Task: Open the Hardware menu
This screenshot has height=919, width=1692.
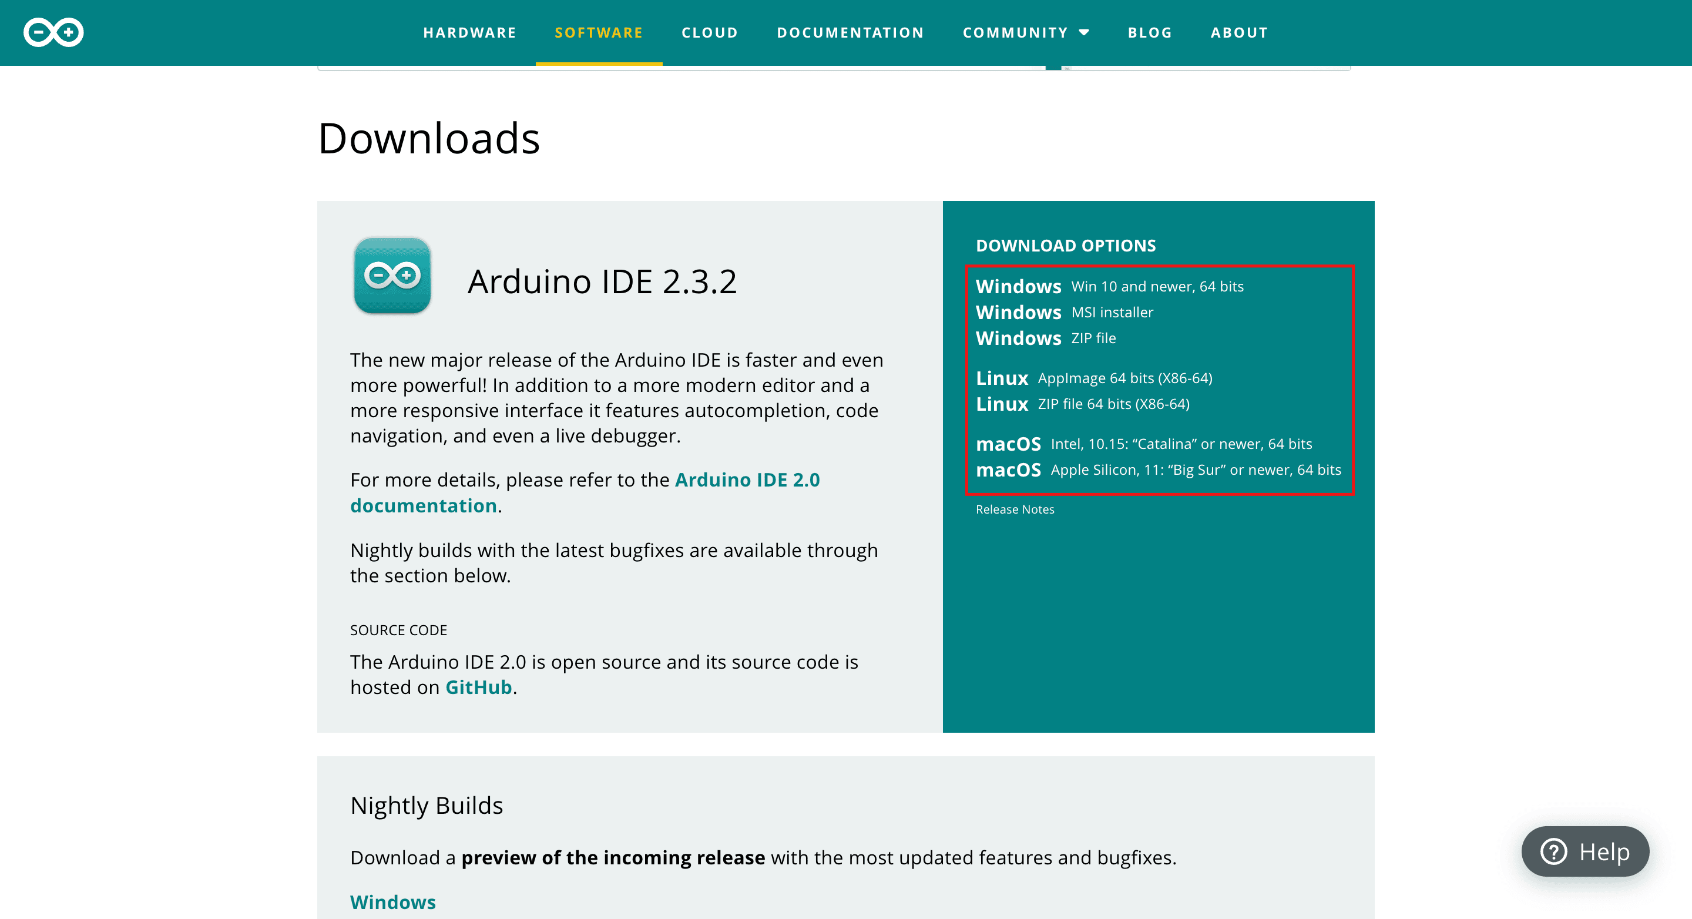Action: [469, 32]
